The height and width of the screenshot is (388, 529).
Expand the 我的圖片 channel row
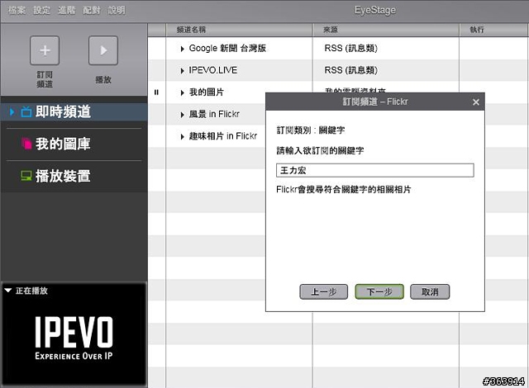[x=182, y=92]
